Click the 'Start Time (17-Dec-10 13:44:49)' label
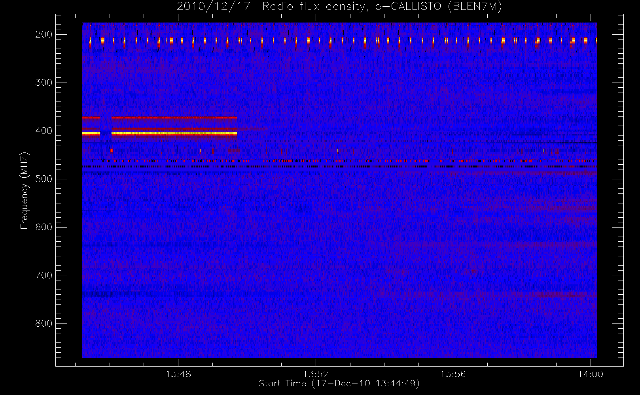The image size is (640, 395). (x=339, y=384)
